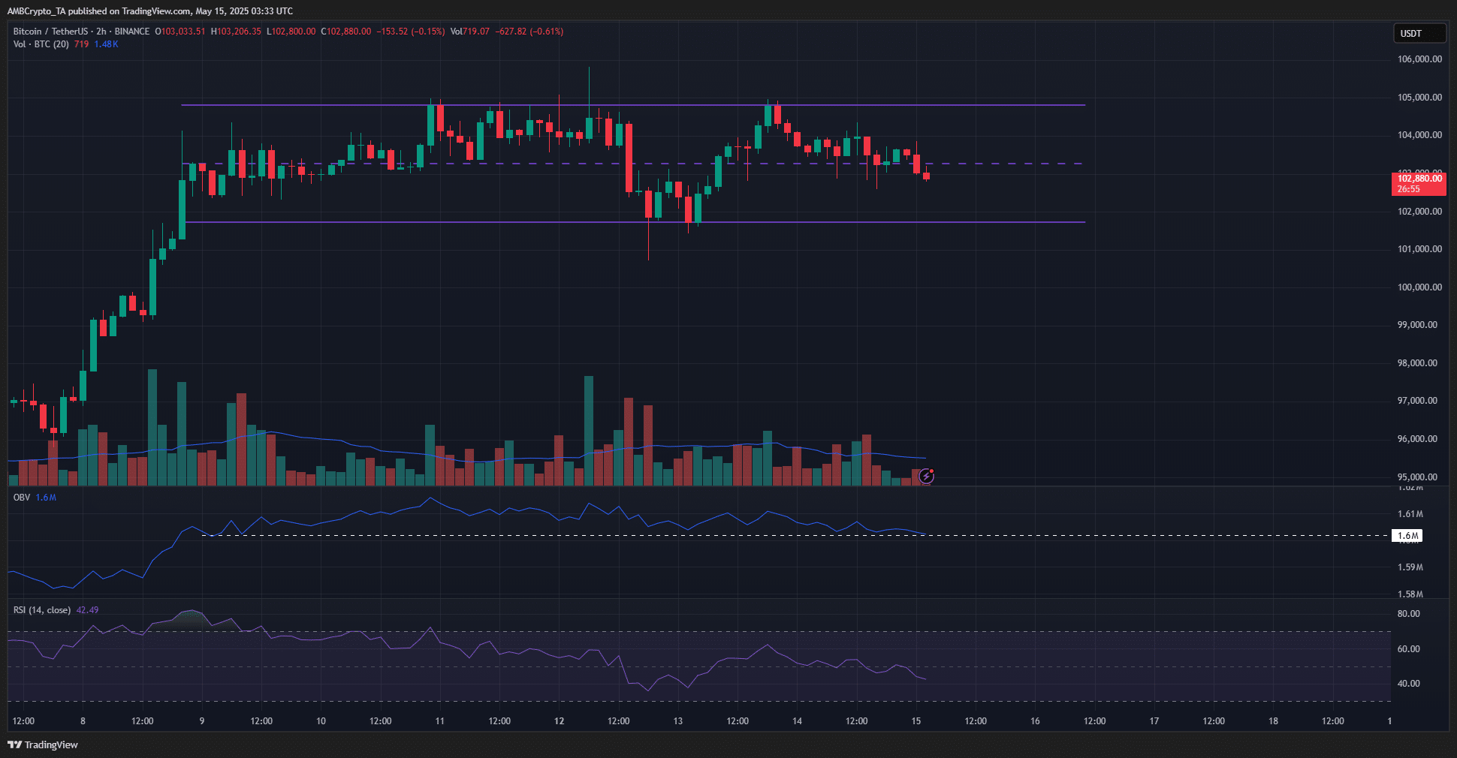This screenshot has width=1457, height=758.
Task: Click the OBV legend value 1.6M
Action: point(46,498)
